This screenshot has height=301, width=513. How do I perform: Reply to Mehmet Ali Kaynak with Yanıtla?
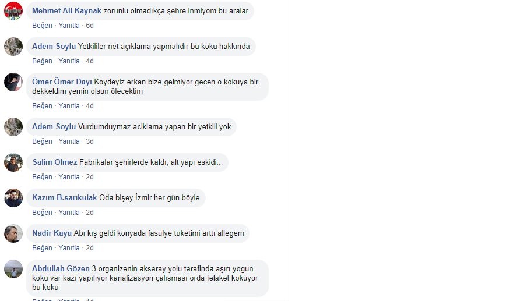[69, 26]
